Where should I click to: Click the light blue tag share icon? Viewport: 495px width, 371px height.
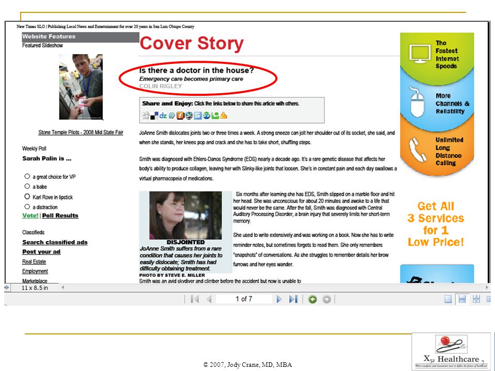tap(172, 115)
